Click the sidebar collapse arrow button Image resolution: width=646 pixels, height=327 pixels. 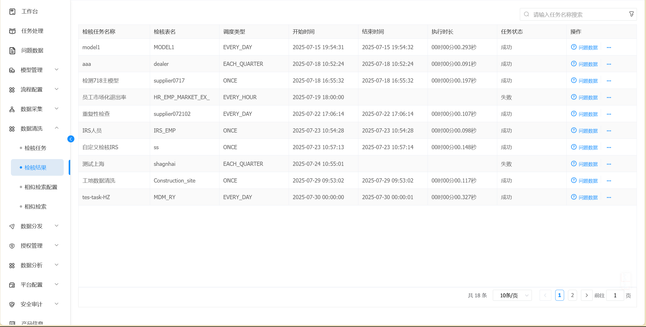point(71,139)
